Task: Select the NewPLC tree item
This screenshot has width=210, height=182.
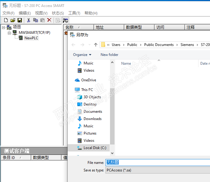Action: 31,38
